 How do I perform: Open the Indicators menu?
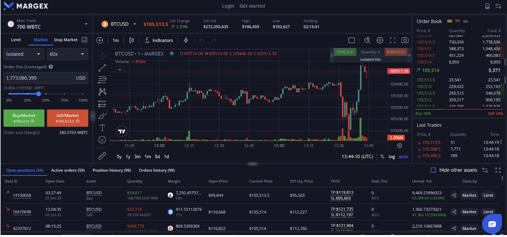pyautogui.click(x=159, y=40)
